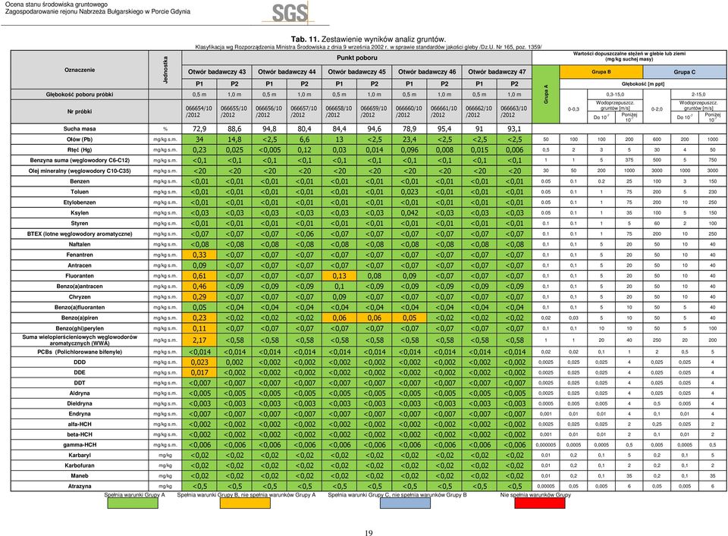Screen dimensions: 728x536
Task: Click the 'PCBs (Polichlorowane bifenyle)' row label
Action: (80, 353)
